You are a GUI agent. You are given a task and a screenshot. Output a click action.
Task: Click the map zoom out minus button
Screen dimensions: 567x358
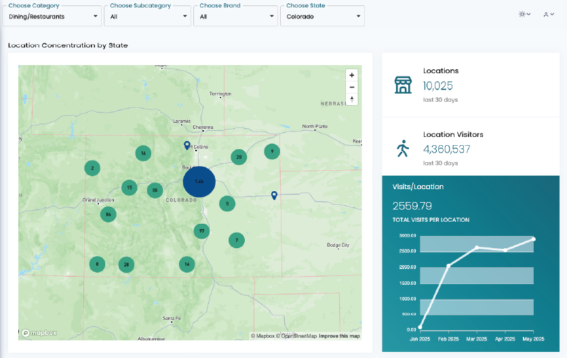coord(351,87)
